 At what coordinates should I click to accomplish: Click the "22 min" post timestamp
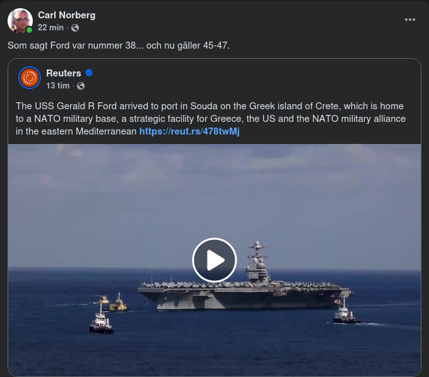50,28
